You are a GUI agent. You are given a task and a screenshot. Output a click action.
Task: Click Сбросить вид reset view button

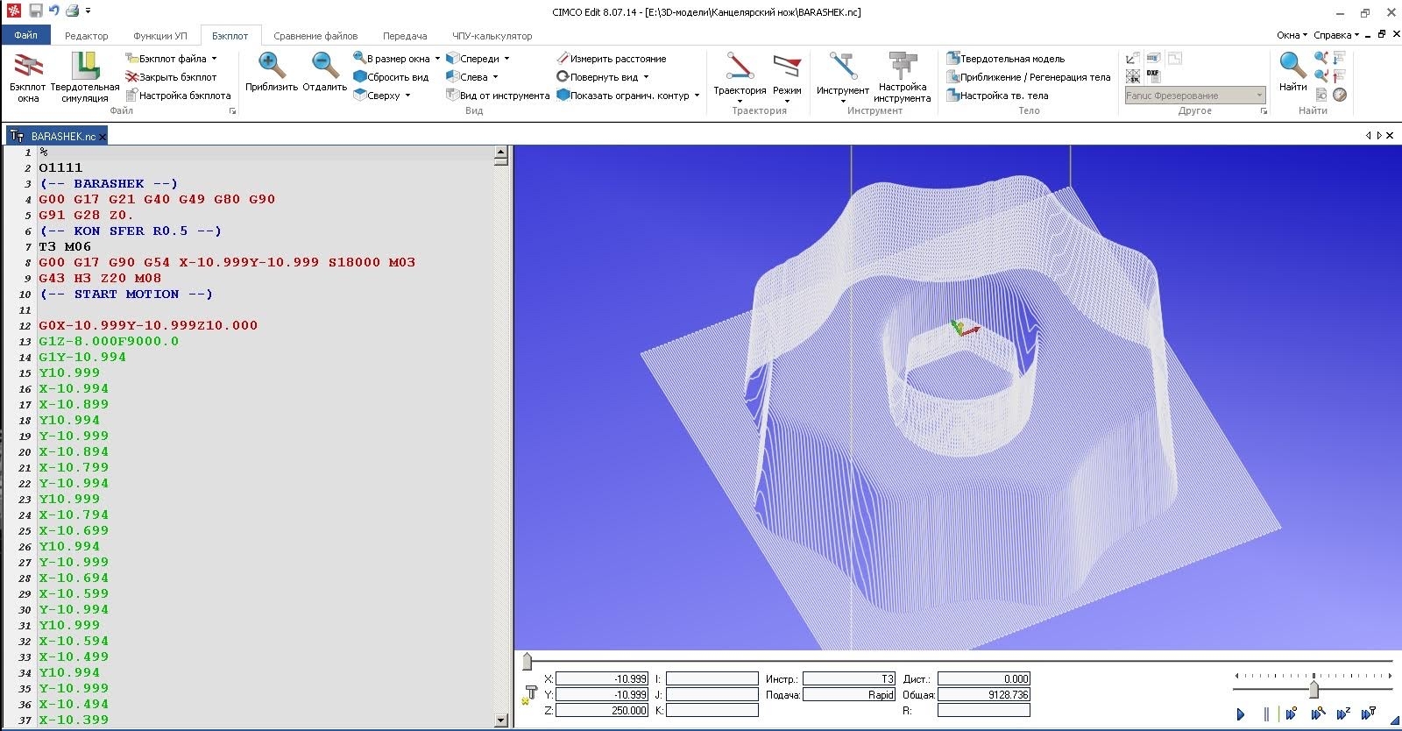click(x=391, y=77)
